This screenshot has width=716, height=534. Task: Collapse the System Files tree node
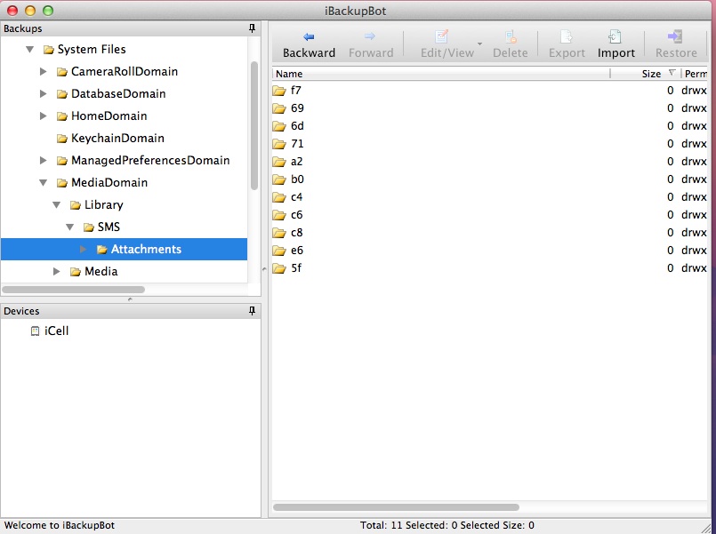pos(29,49)
